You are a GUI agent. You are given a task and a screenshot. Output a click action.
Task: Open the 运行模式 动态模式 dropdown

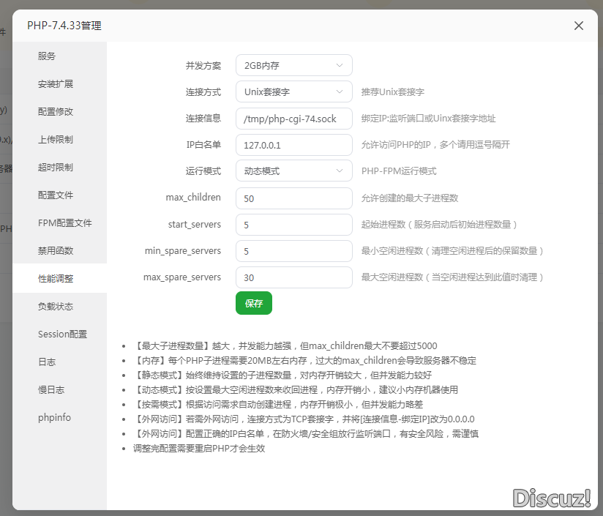pyautogui.click(x=293, y=171)
